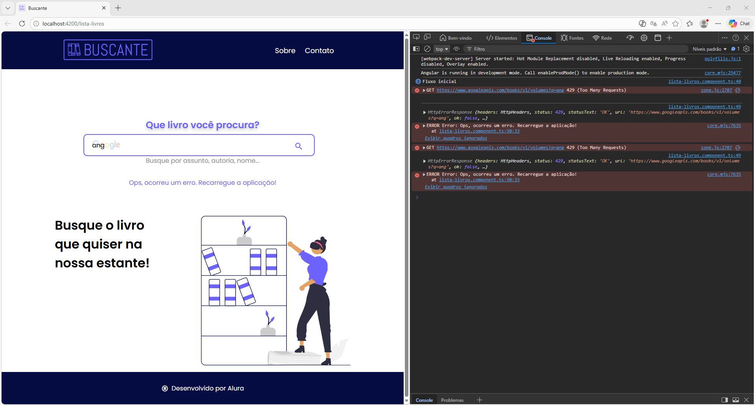The height and width of the screenshot is (405, 755).
Task: Open the customize DevTools three-dot menu
Action: coord(725,38)
